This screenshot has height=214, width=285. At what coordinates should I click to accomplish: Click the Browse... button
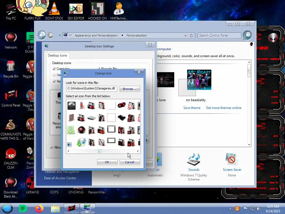130,89
